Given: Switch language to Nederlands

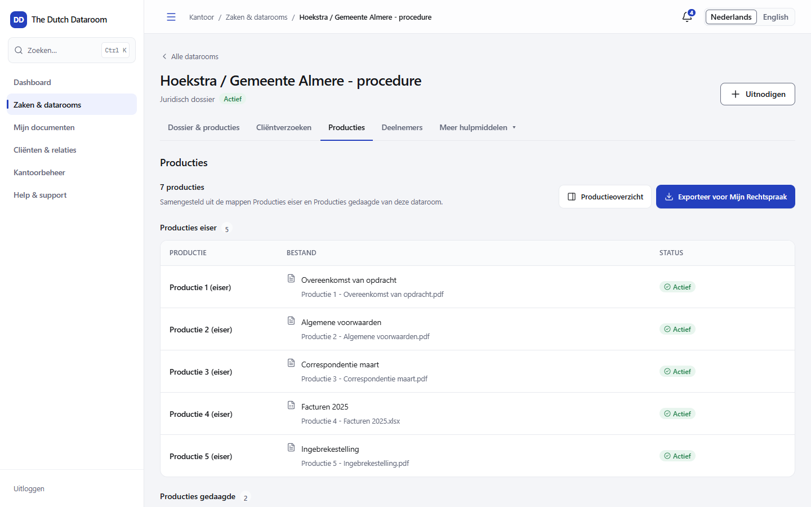Looking at the screenshot, I should coord(731,17).
